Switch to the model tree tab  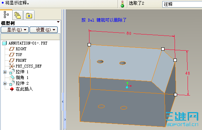(x=6, y=15)
